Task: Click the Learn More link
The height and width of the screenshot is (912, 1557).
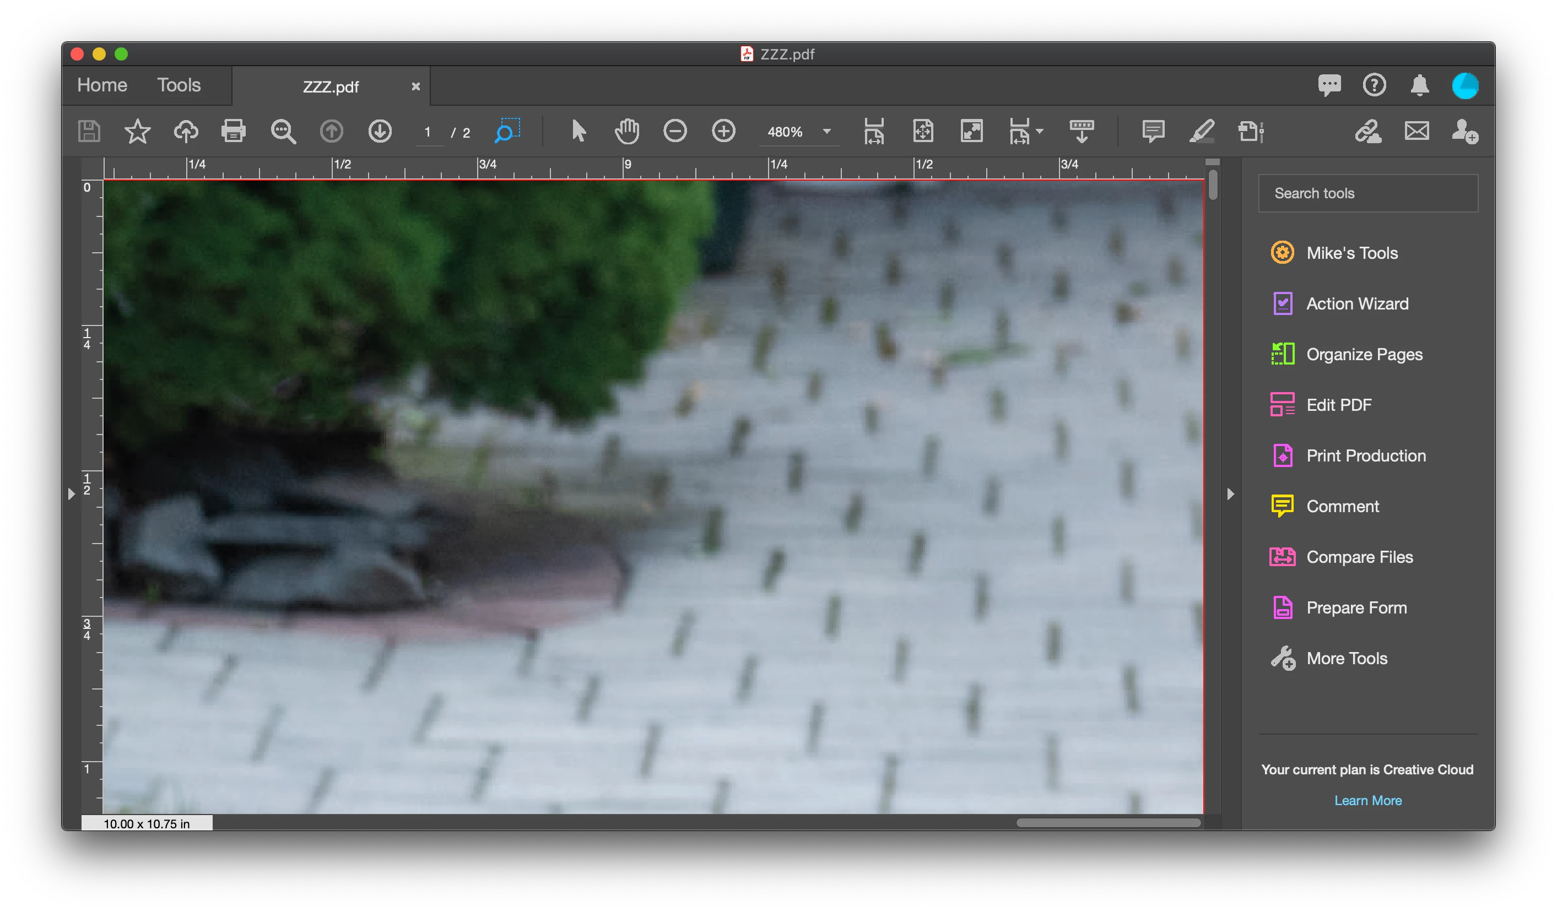Action: click(1367, 800)
